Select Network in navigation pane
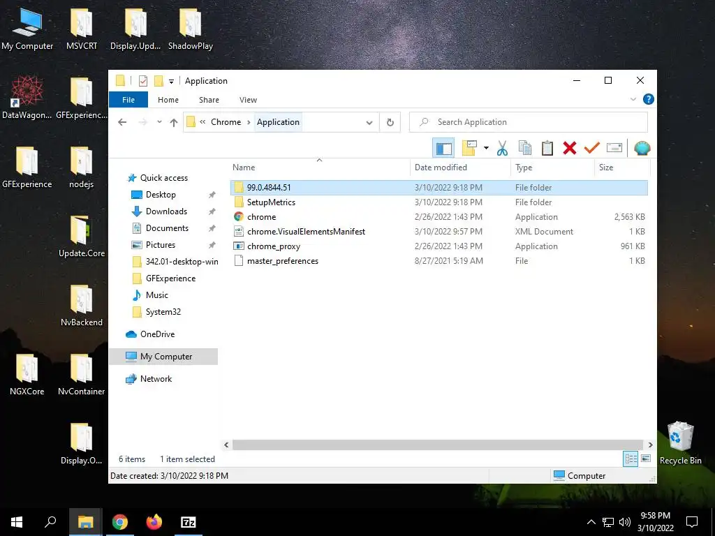 point(156,379)
